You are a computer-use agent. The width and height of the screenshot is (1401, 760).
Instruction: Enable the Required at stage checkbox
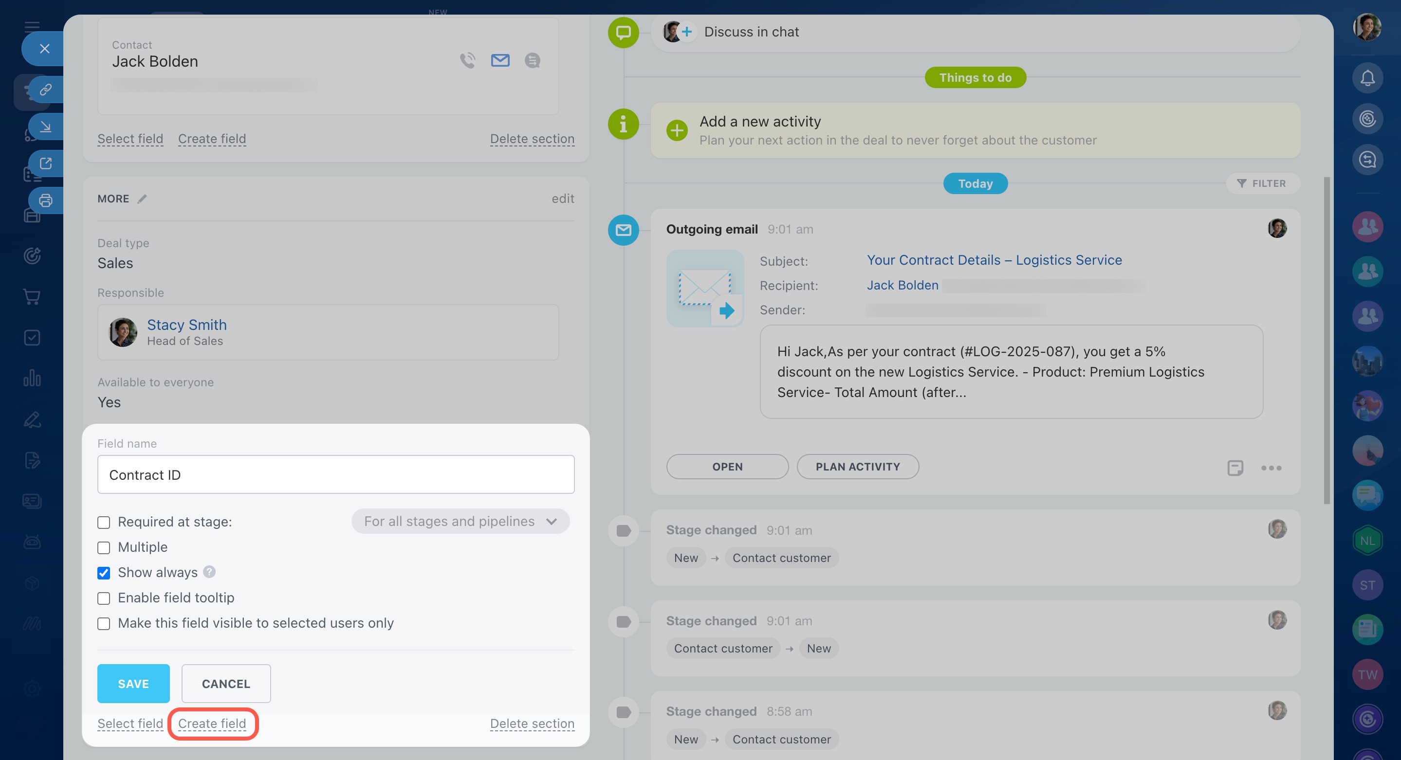coord(103,523)
